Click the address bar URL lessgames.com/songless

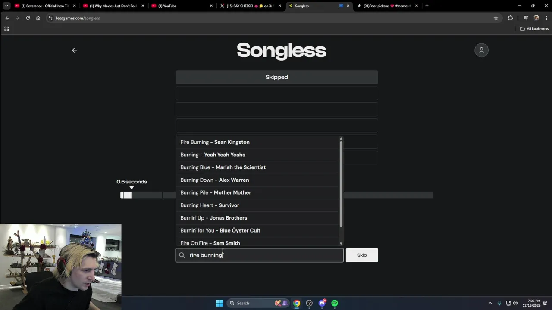pos(78,18)
